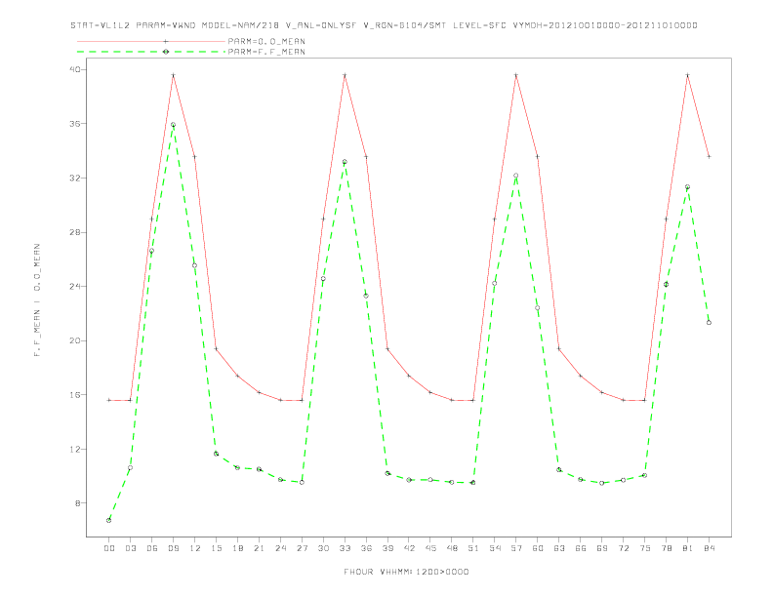Viewport: 773px width, 597px height.
Task: Click the y-axis tick label 8
Action: coord(78,503)
